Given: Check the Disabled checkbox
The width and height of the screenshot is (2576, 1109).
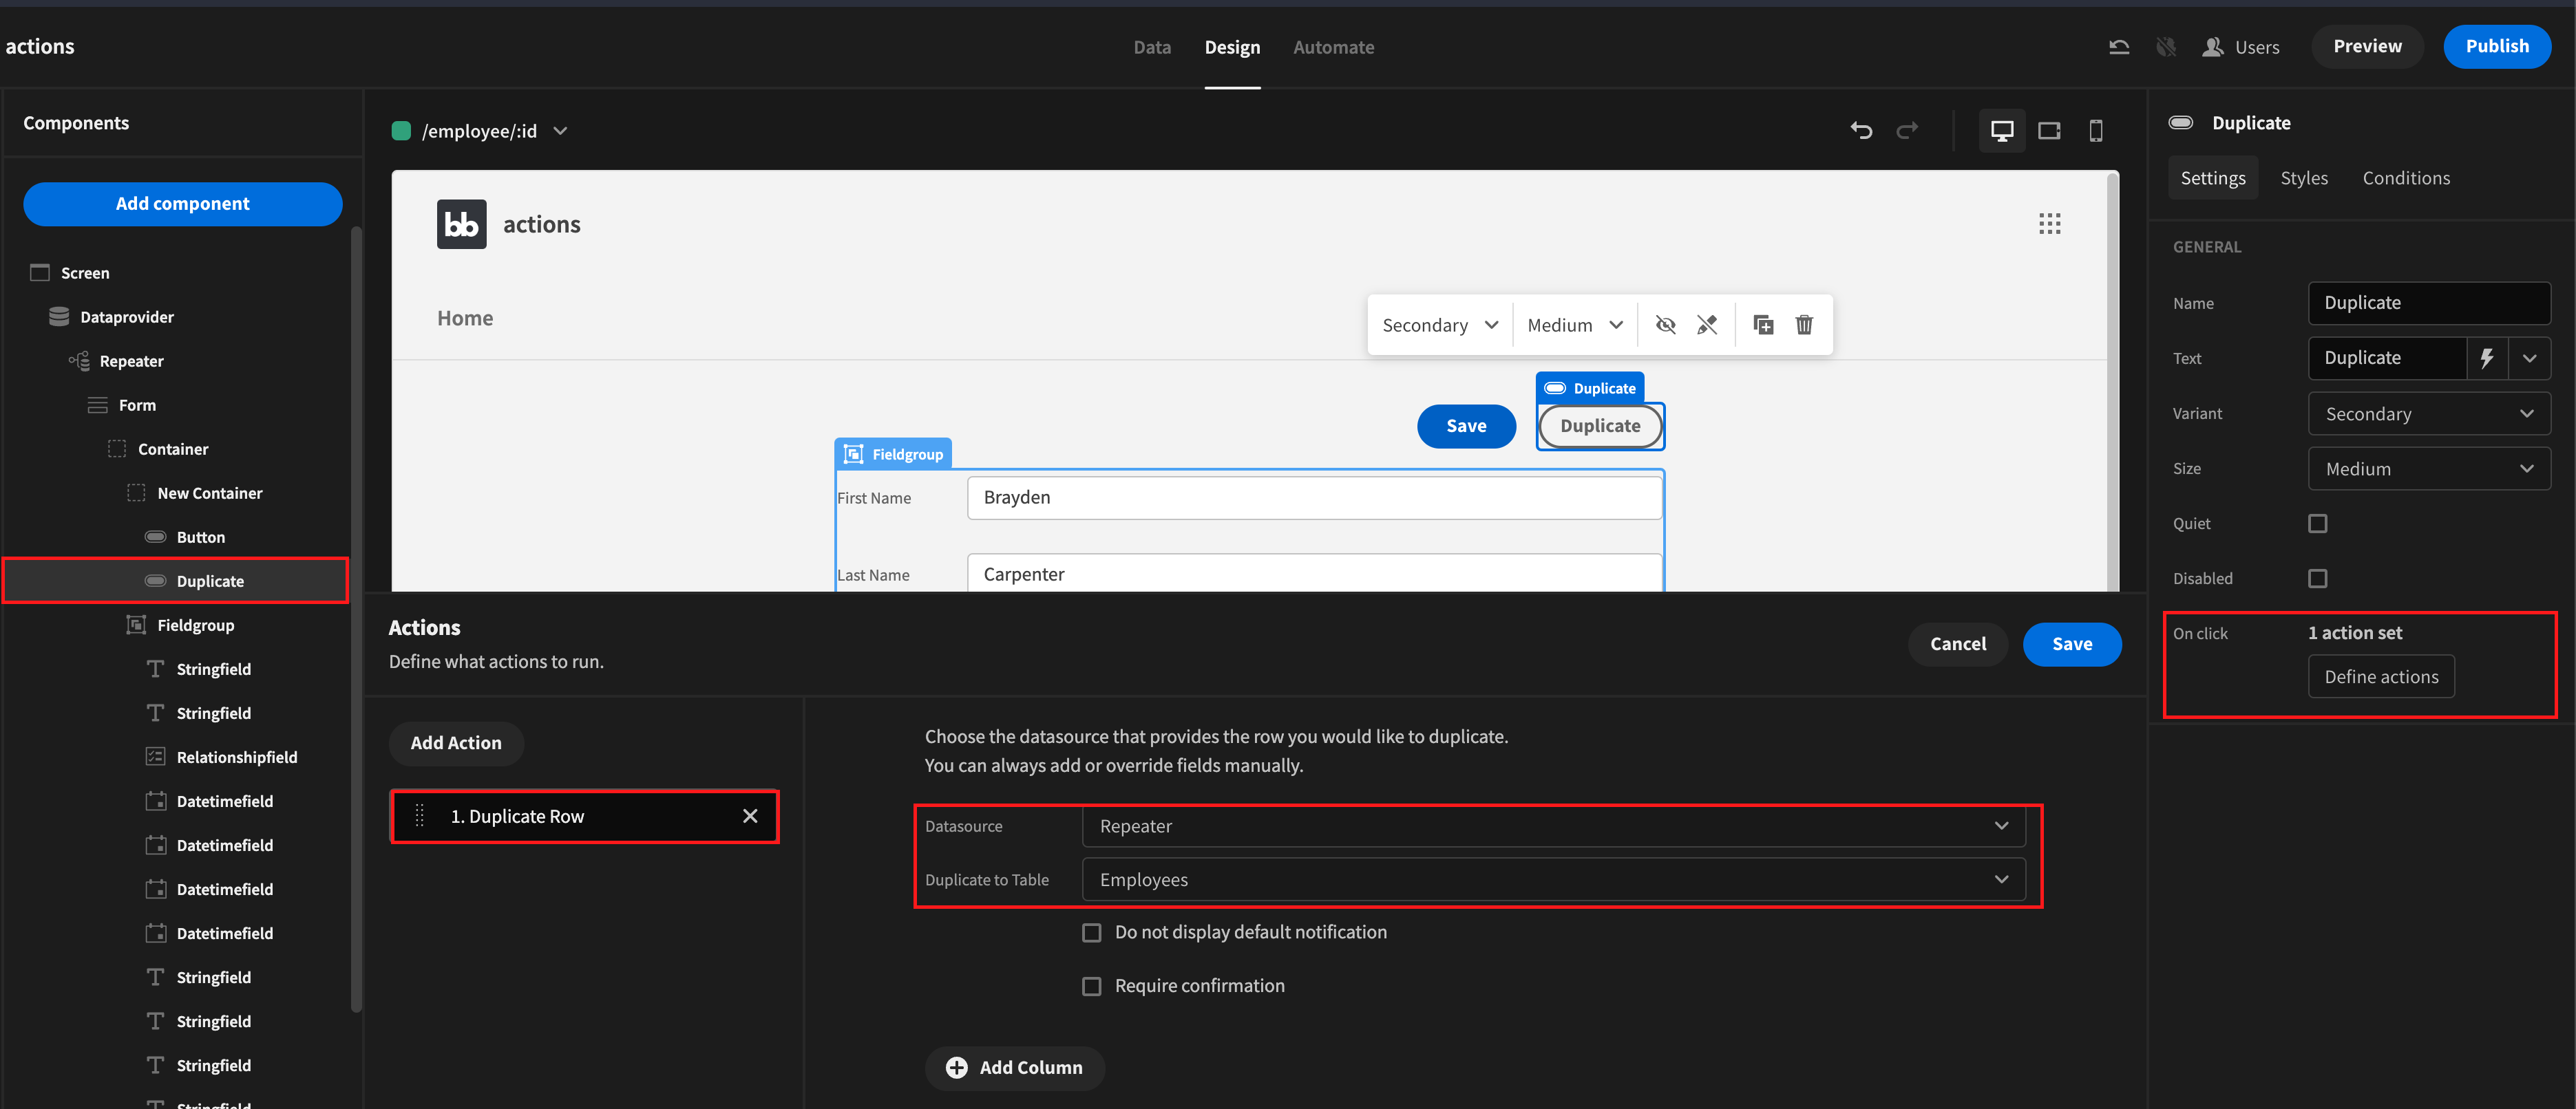Looking at the screenshot, I should coord(2317,579).
